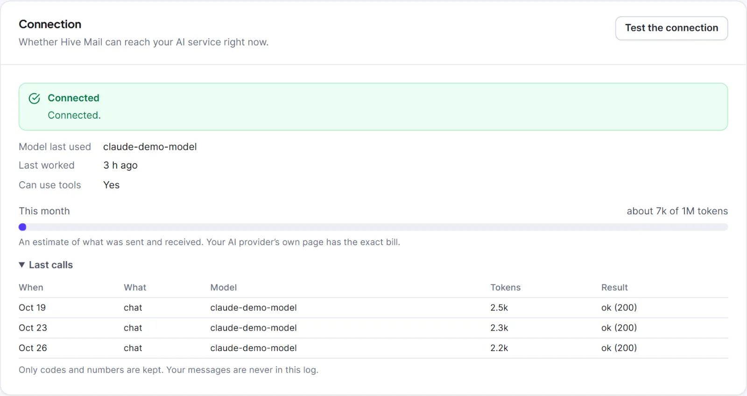Click the 'about 7k of 1M tokens' text
The image size is (747, 396).
coord(677,211)
